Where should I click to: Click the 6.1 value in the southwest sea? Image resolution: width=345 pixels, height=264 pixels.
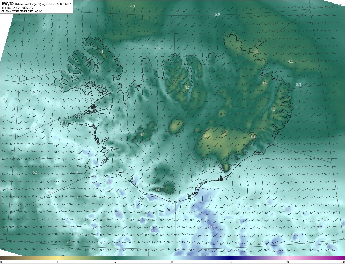tap(35, 172)
